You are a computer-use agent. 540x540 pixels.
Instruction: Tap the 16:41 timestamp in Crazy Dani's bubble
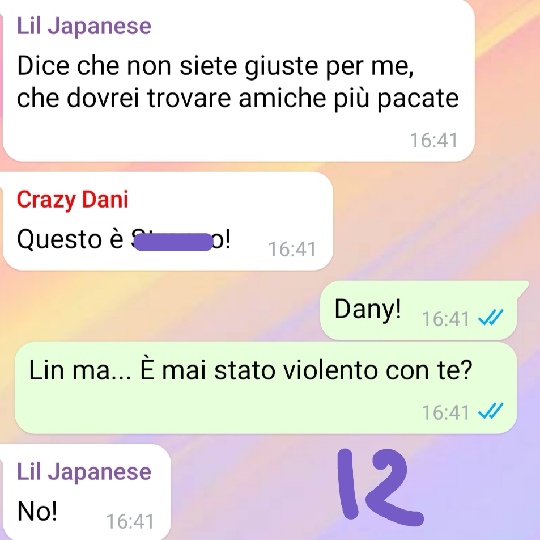(x=292, y=250)
